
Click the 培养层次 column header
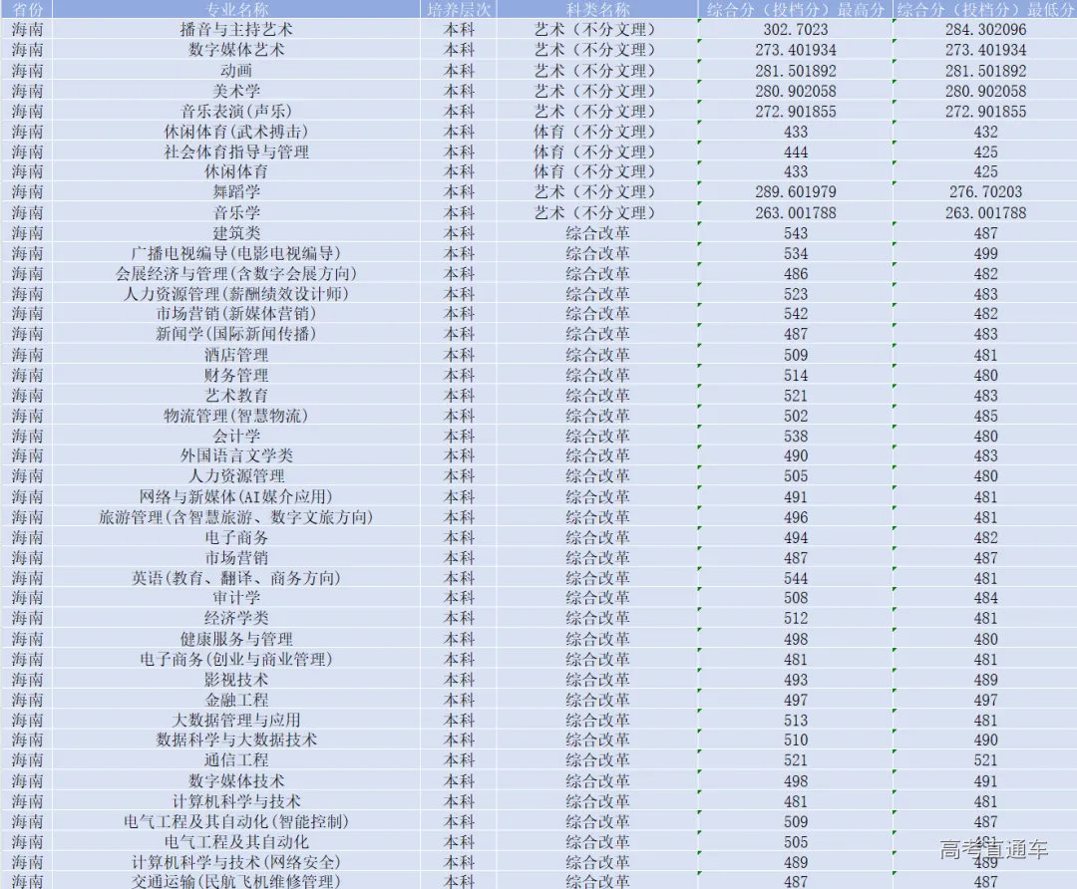459,9
